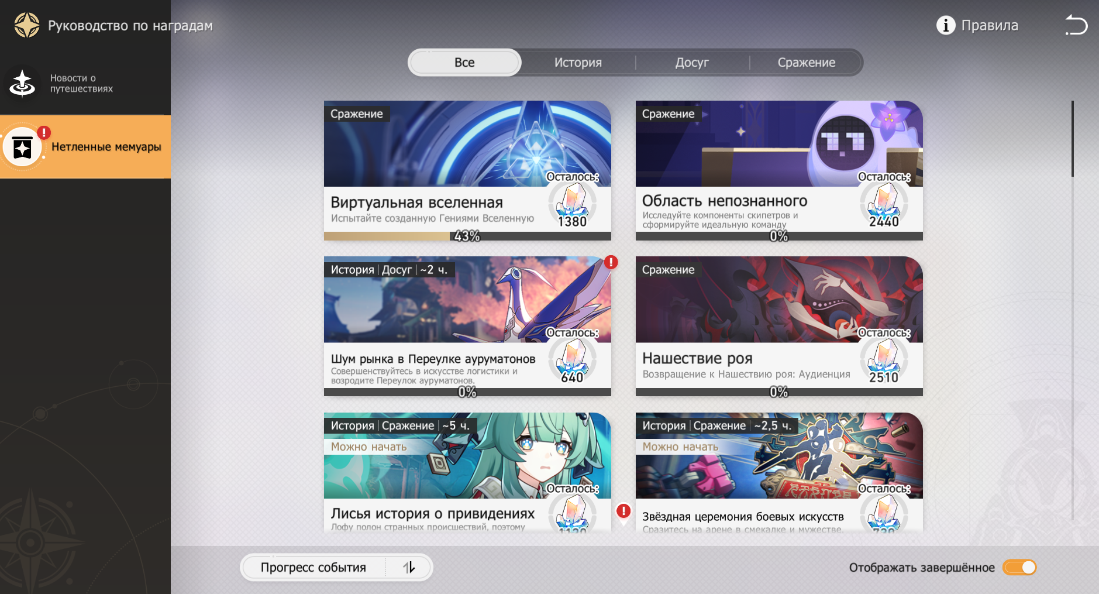
Task: Switch to the Досуг tab
Action: click(x=692, y=63)
